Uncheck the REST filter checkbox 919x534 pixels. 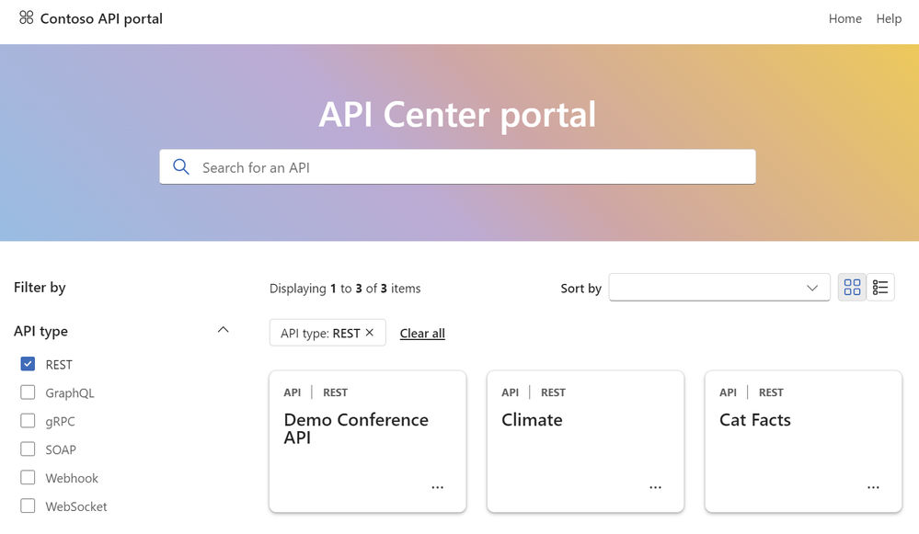28,364
